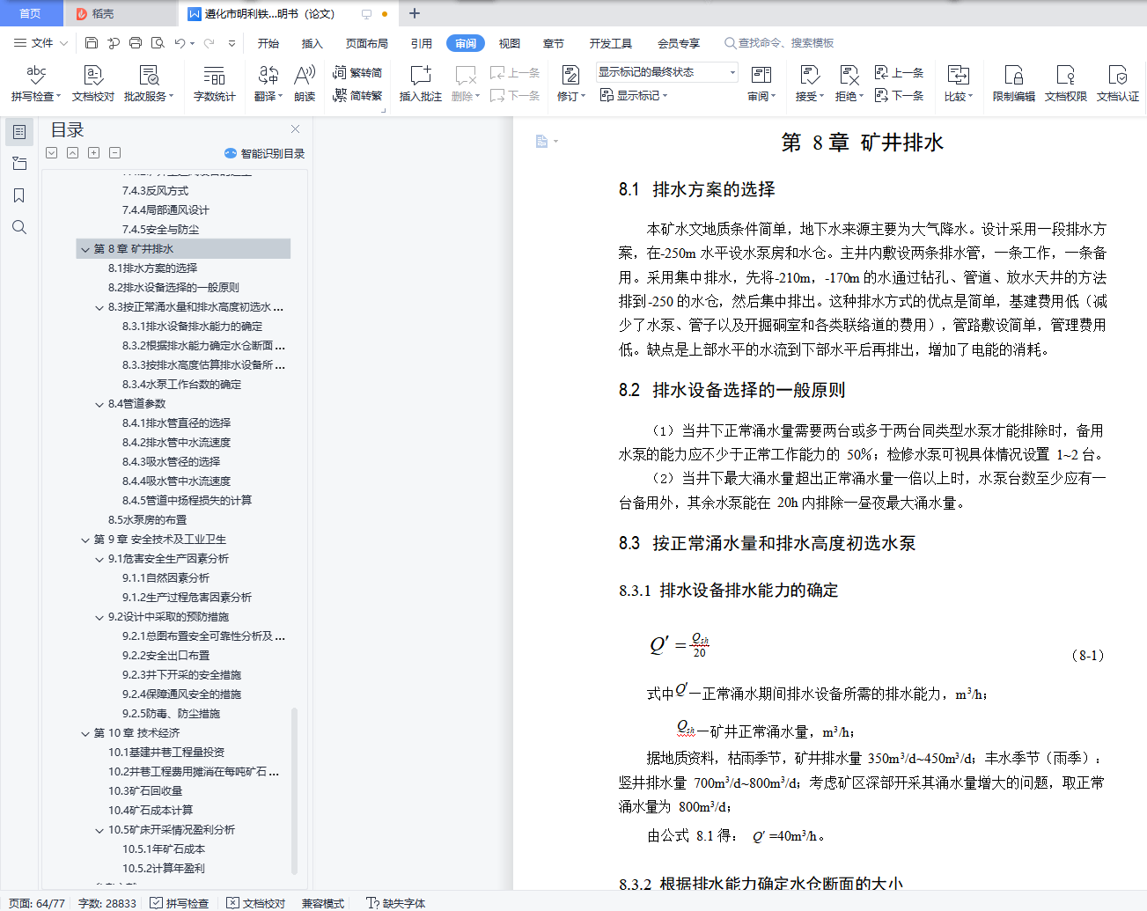Open the customize quick access toolbar dropdown
The width and height of the screenshot is (1147, 911).
click(232, 43)
